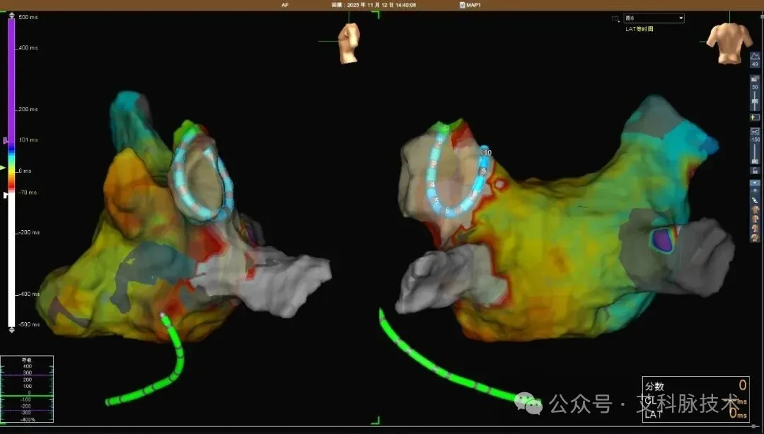Click the view layout icon beside map dropdown
Viewport: 764px width, 434px height.
tap(615, 18)
